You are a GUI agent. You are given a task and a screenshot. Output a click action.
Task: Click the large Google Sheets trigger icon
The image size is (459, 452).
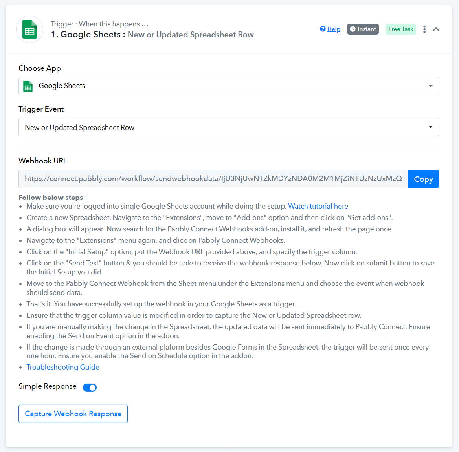(29, 29)
